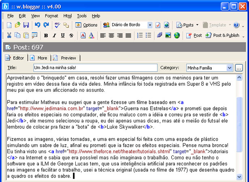Apply underline formatting
The width and height of the screenshot is (249, 182).
pos(63,35)
